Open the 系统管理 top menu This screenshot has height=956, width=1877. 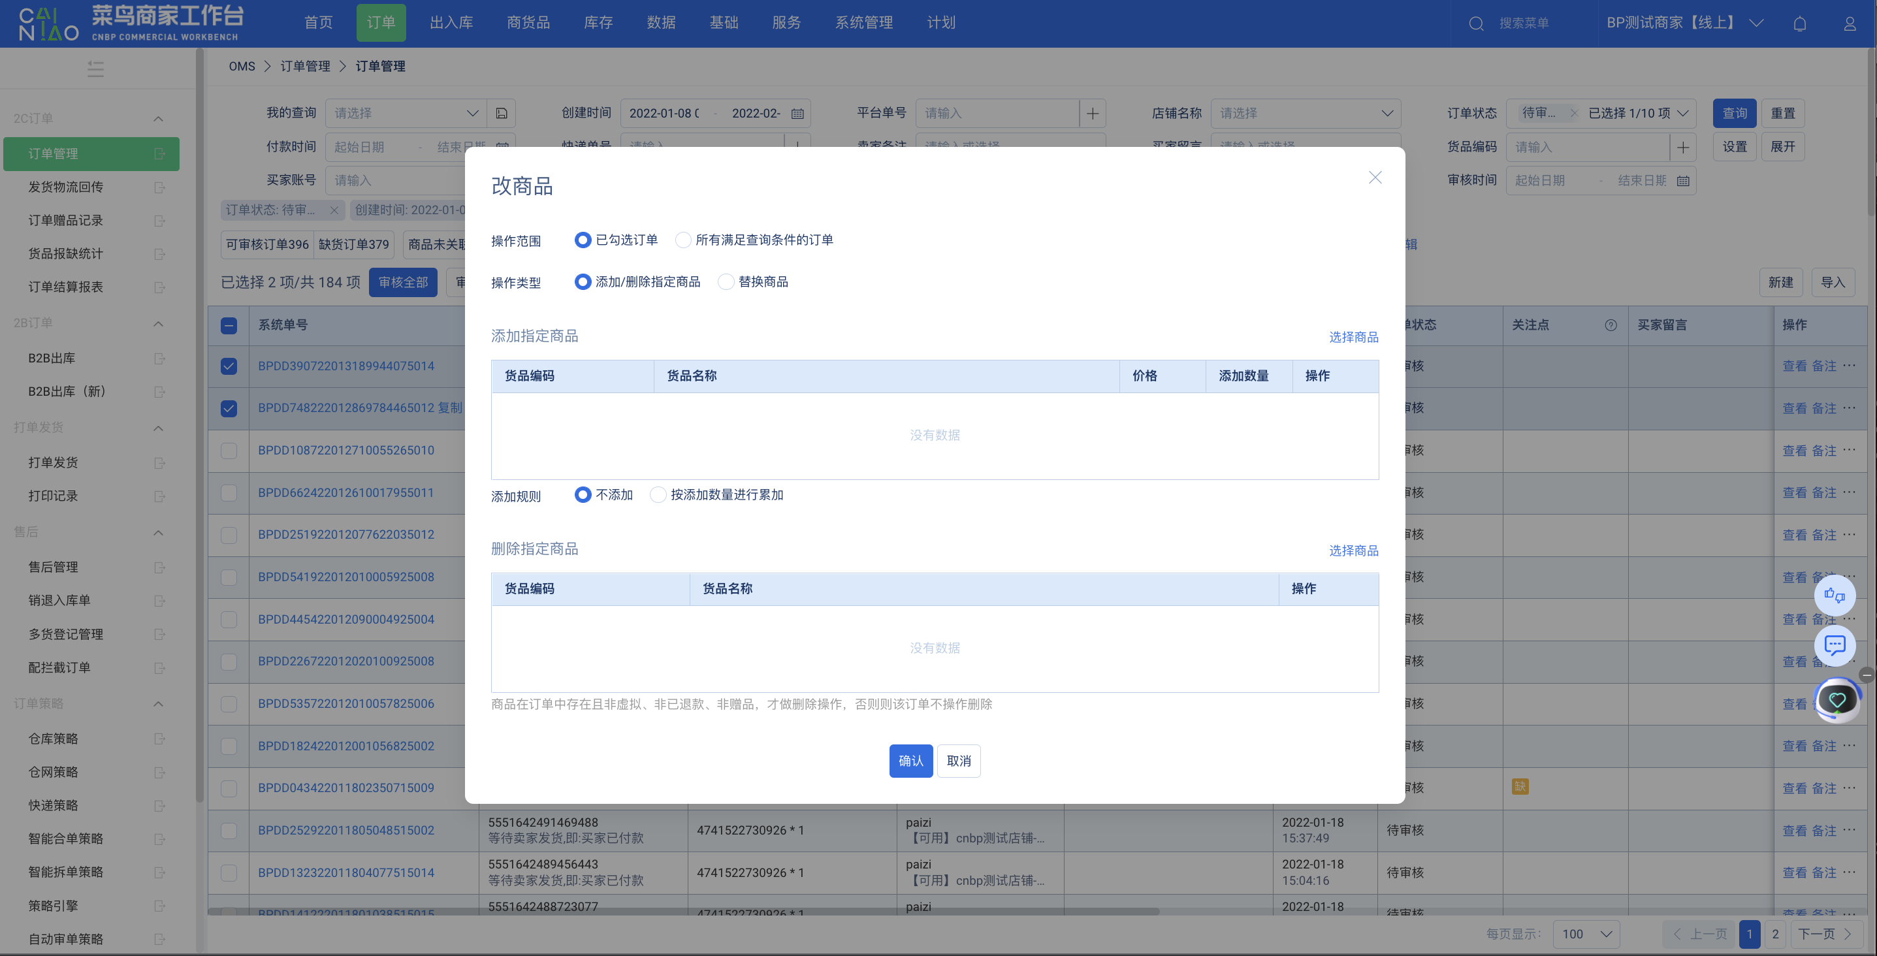click(863, 23)
